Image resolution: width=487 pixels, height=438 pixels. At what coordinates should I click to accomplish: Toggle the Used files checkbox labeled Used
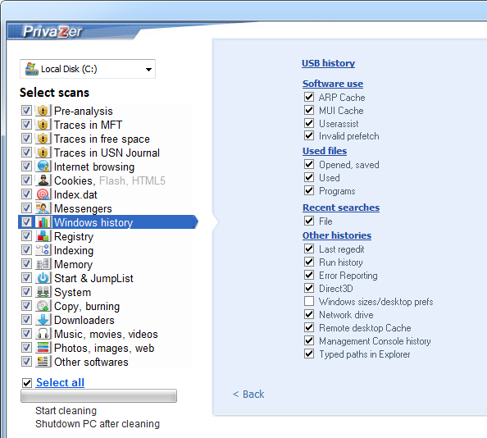309,177
